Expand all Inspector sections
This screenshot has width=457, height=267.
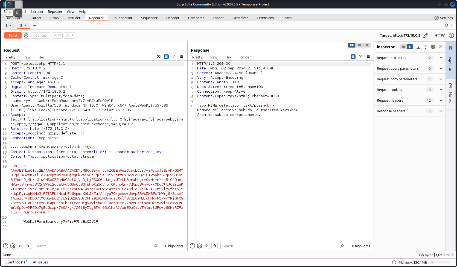(418, 47)
